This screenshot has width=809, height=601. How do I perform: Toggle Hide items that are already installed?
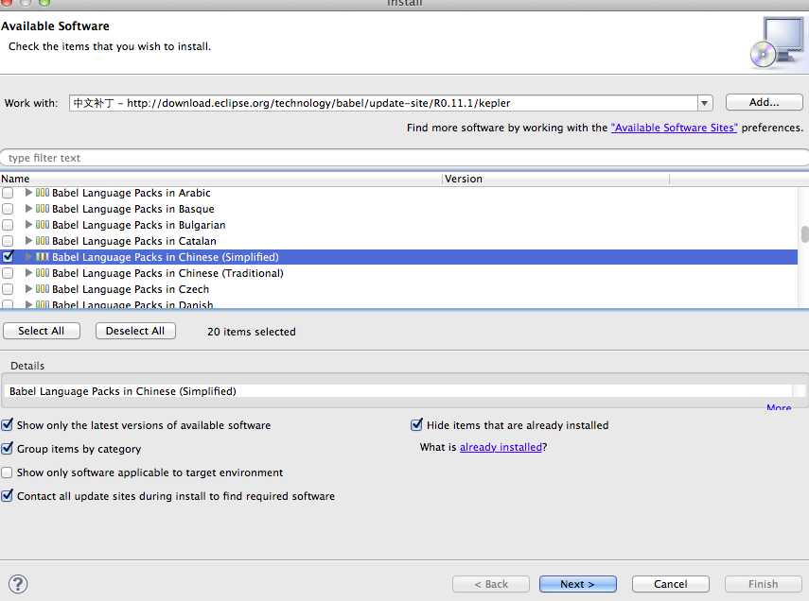tap(416, 424)
